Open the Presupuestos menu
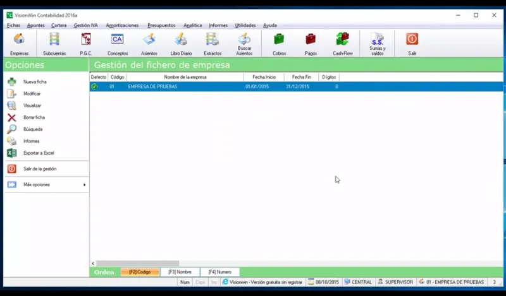This screenshot has width=506, height=296. (x=161, y=25)
